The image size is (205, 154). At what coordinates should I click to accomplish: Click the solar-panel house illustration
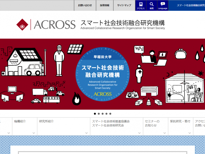[x=24, y=62]
